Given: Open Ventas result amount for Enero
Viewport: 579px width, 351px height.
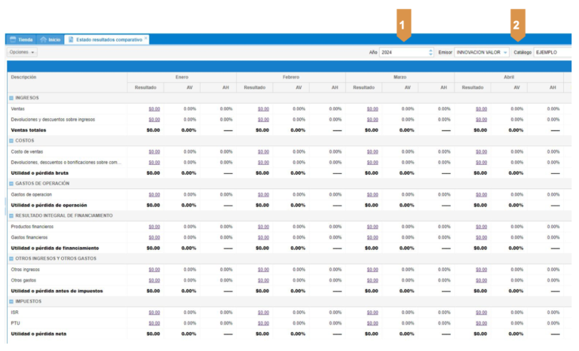Looking at the screenshot, I should [154, 109].
